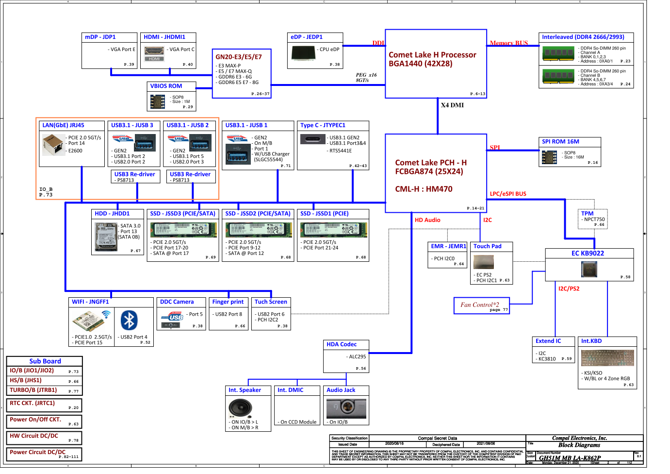Viewport: 670px width, 474px height.
Task: Click the RJ45 LAN jack image
Action: [53, 145]
